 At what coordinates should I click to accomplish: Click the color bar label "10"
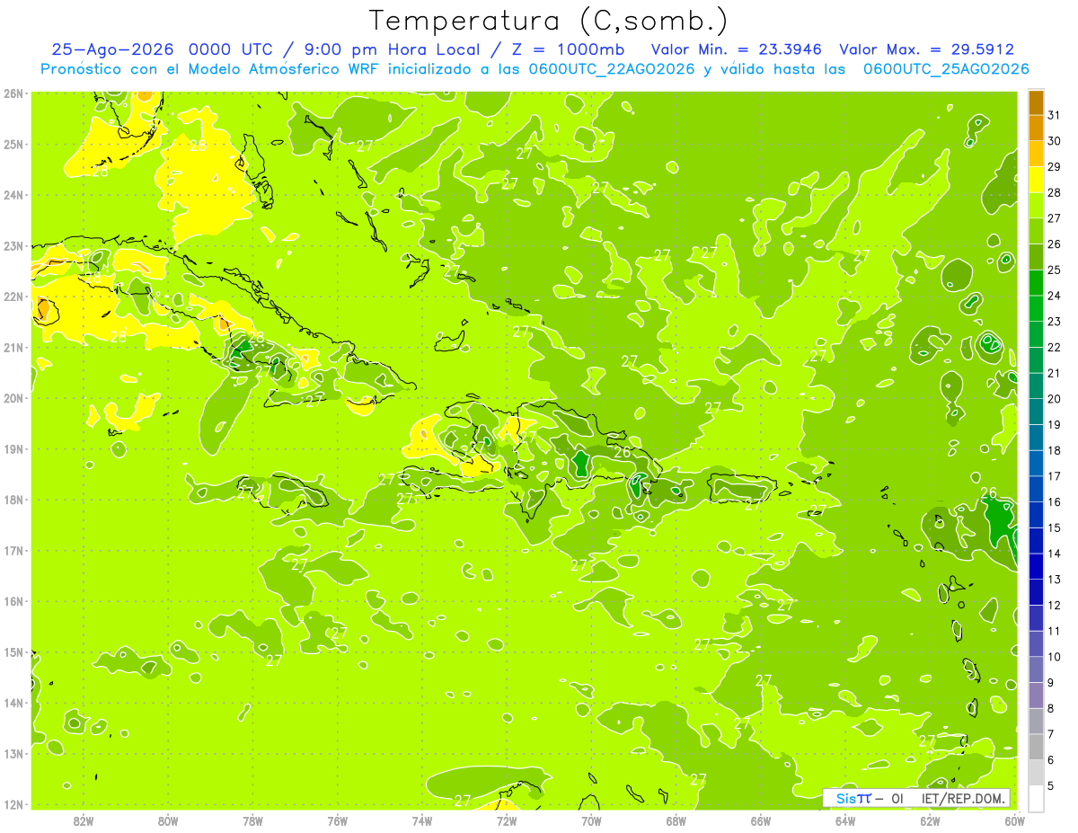[1054, 658]
